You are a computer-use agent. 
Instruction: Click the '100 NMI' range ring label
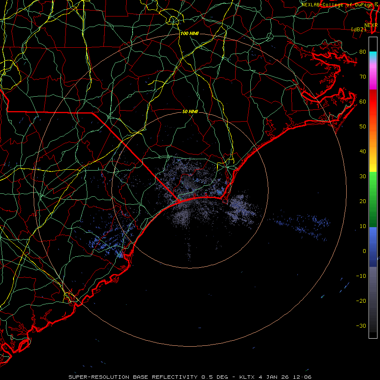point(190,33)
